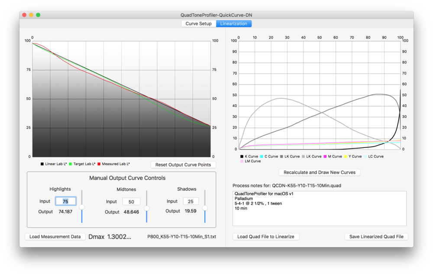
Task: Click the '5-4-1 @ 2 1/2% , 1 tween' note line
Action: [x=258, y=203]
